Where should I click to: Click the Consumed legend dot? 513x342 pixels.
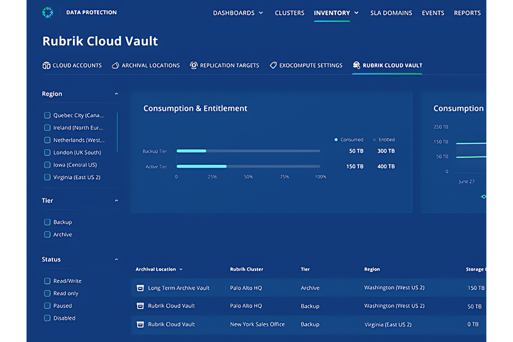(x=336, y=140)
